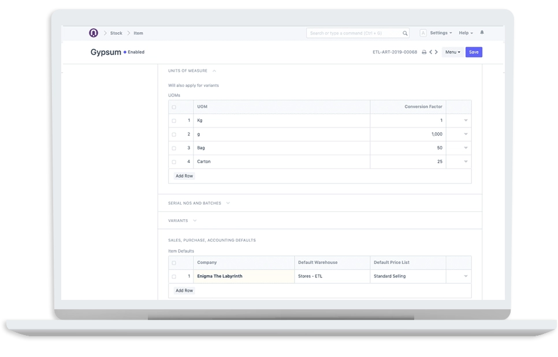Click the search magnifier icon
Screen dimensions: 558x357
(x=405, y=33)
